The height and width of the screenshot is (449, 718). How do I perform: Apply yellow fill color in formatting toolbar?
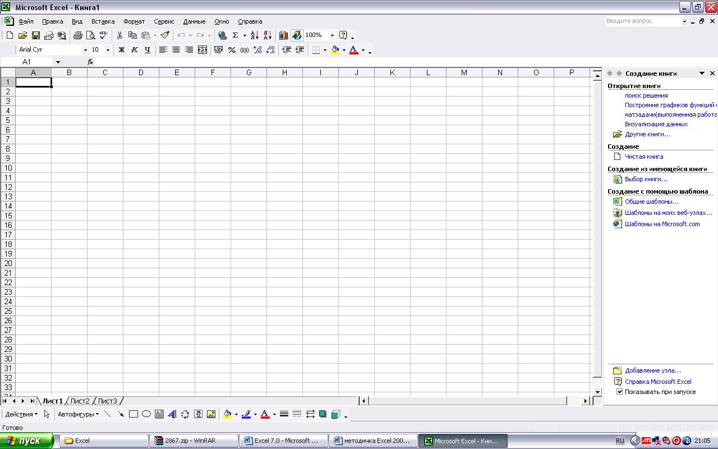point(335,50)
